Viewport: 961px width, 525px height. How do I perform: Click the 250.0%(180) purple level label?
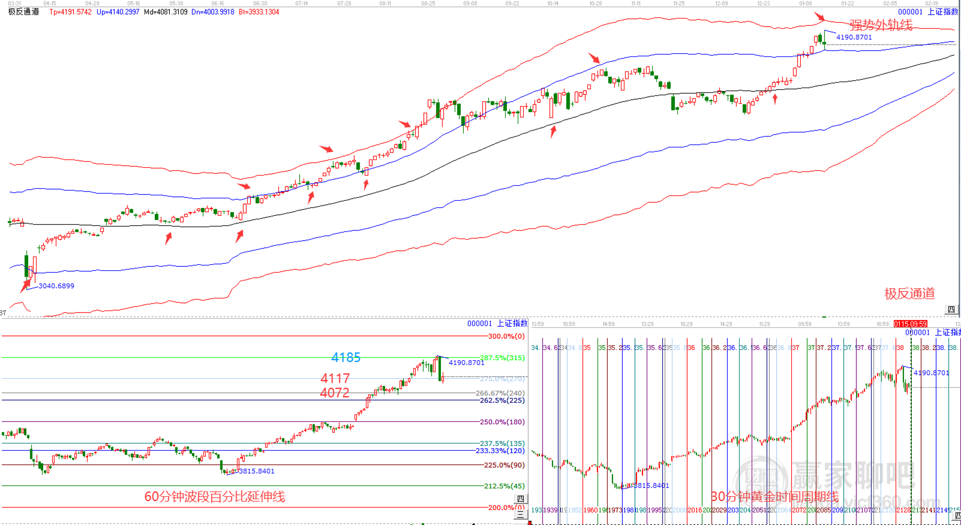pyautogui.click(x=502, y=422)
